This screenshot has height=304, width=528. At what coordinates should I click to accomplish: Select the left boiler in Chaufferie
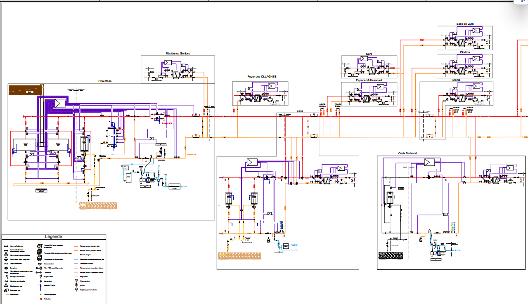pos(24,145)
